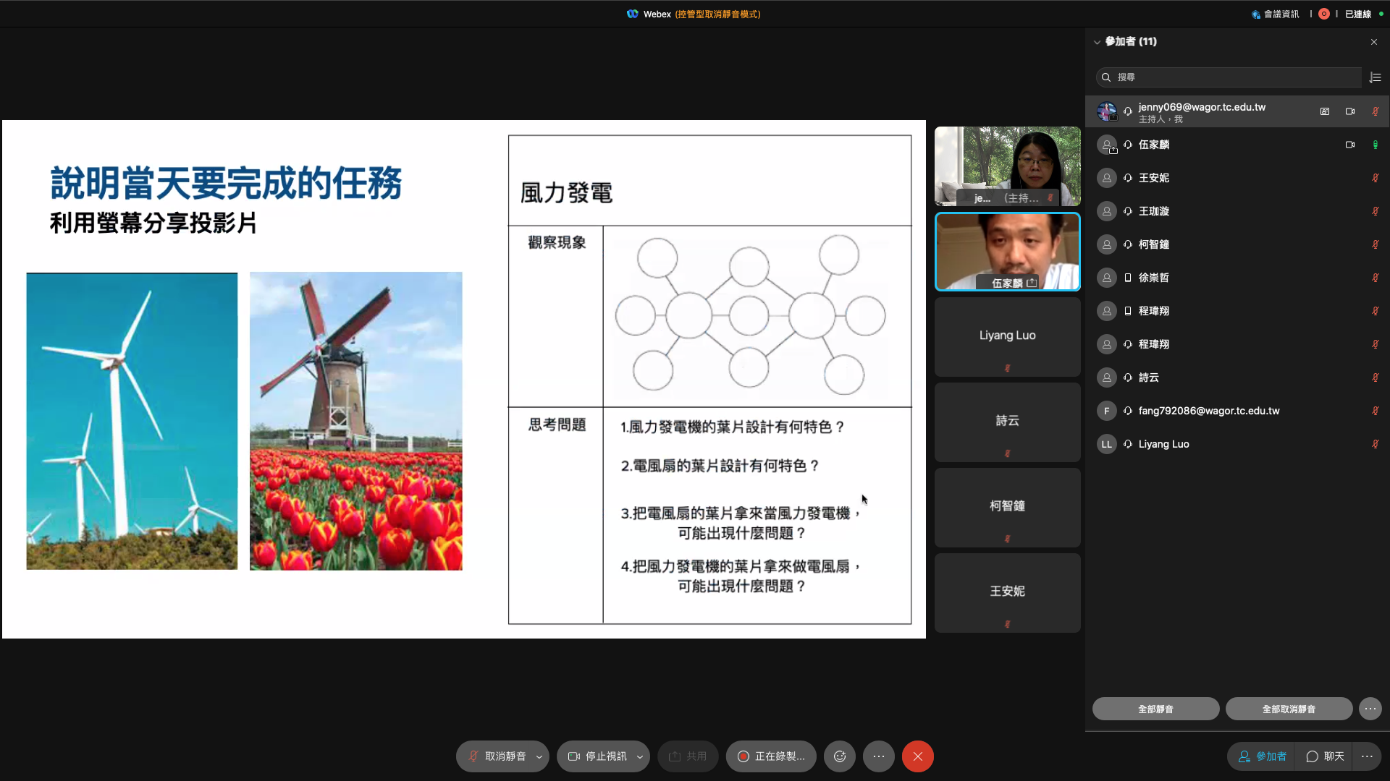This screenshot has width=1390, height=781.
Task: Open the 參加者 panel tab
Action: [1263, 756]
